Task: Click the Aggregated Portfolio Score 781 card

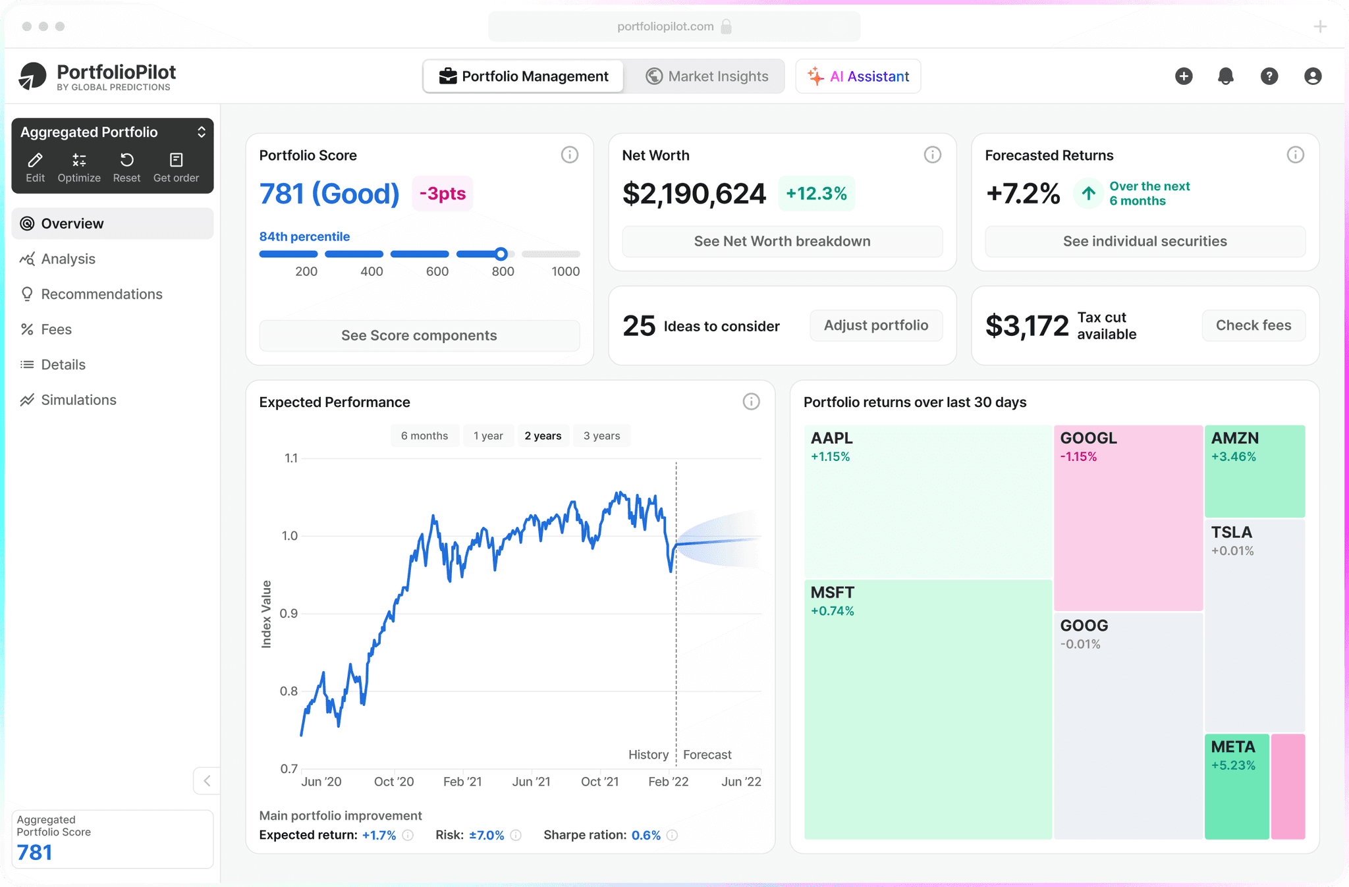Action: [x=113, y=840]
